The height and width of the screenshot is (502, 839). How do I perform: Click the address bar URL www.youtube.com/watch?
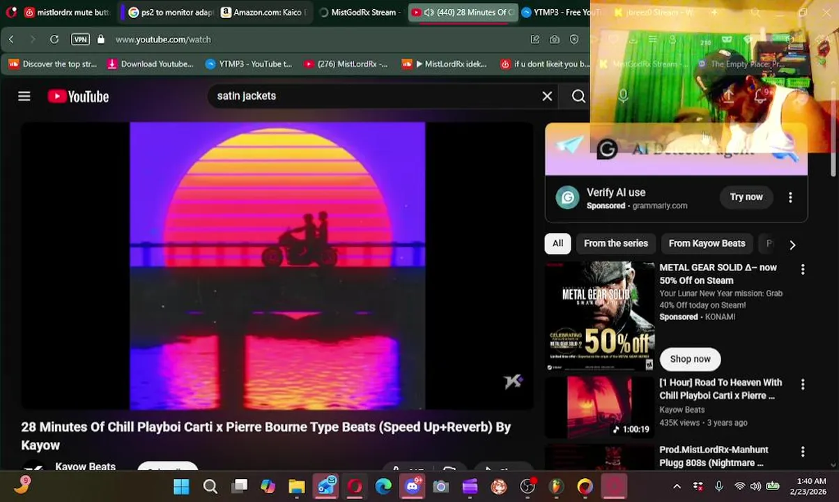tap(163, 39)
